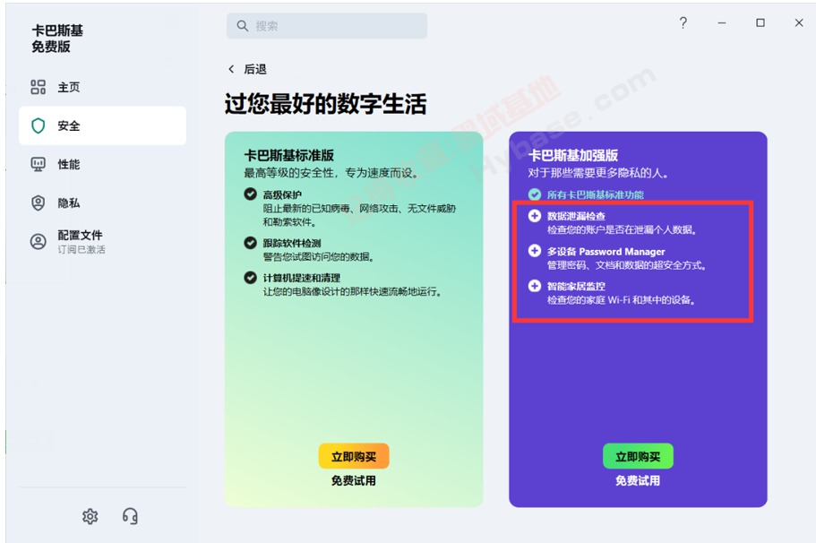Click the 跟踪软件检测 checkmark icon
Image resolution: width=816 pixels, height=543 pixels.
click(x=250, y=243)
